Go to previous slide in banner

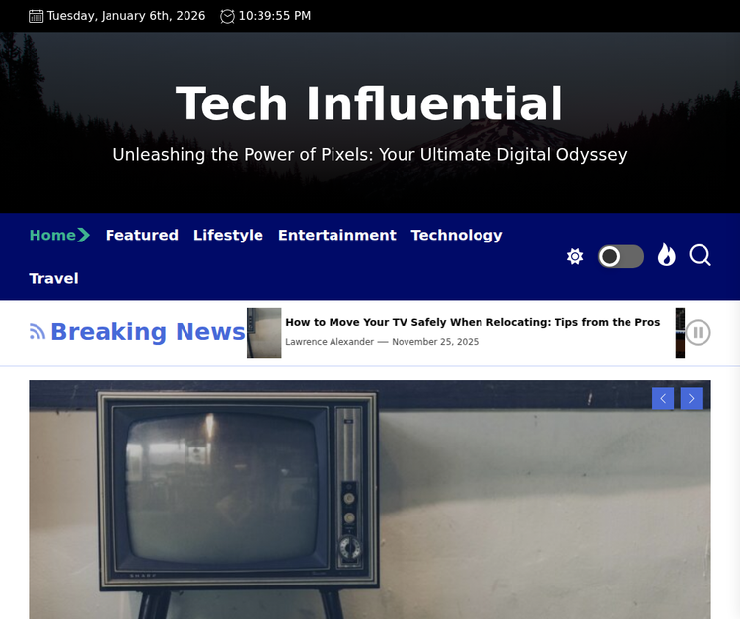coord(663,398)
